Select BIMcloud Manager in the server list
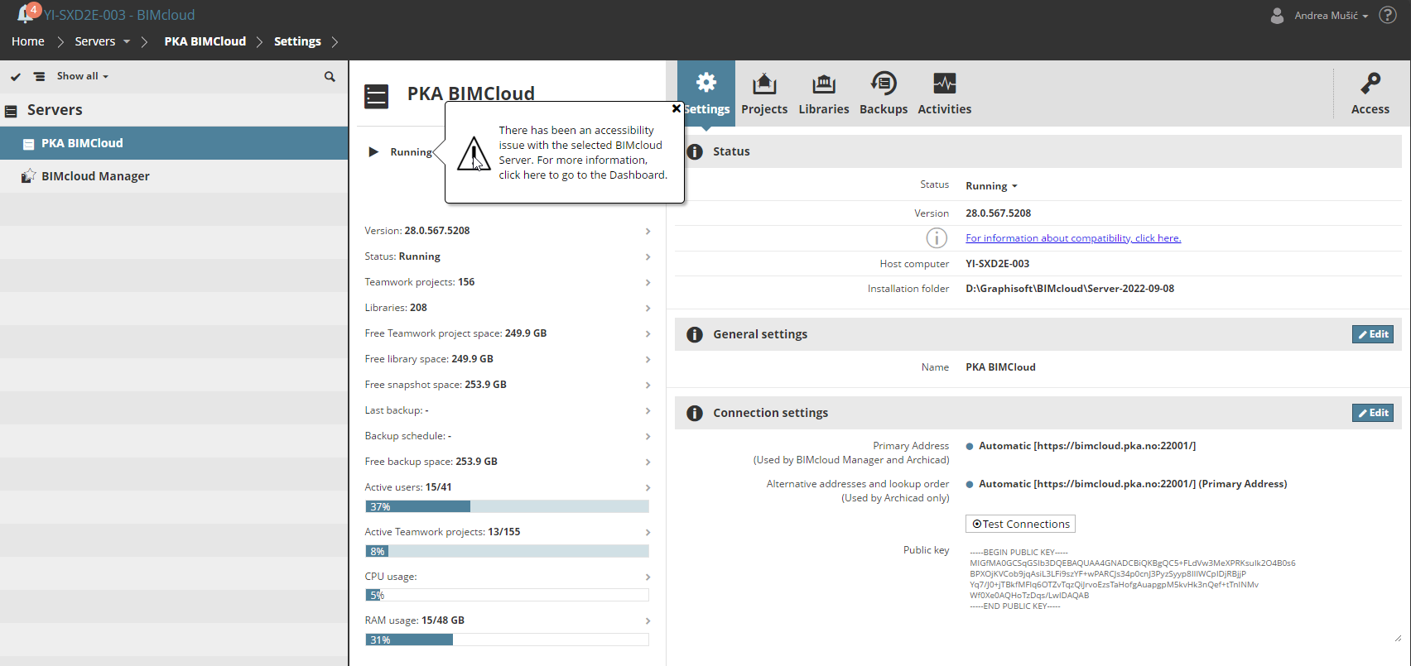 pyautogui.click(x=95, y=176)
